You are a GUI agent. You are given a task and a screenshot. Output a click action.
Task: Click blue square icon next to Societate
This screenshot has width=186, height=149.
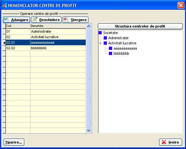click(x=100, y=33)
